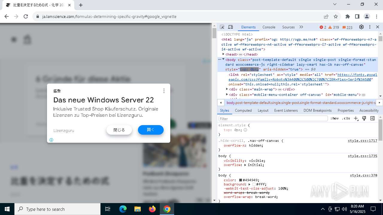Open a new browser tab
Viewport: 383px width, 215px height.
coord(81,5)
